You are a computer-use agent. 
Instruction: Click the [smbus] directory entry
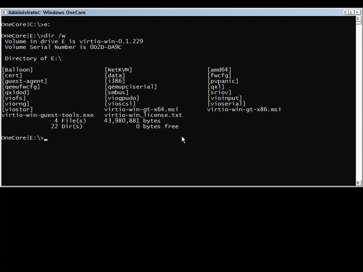tap(116, 92)
